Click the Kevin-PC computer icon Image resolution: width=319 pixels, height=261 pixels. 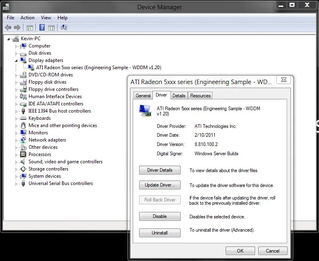(x=15, y=39)
